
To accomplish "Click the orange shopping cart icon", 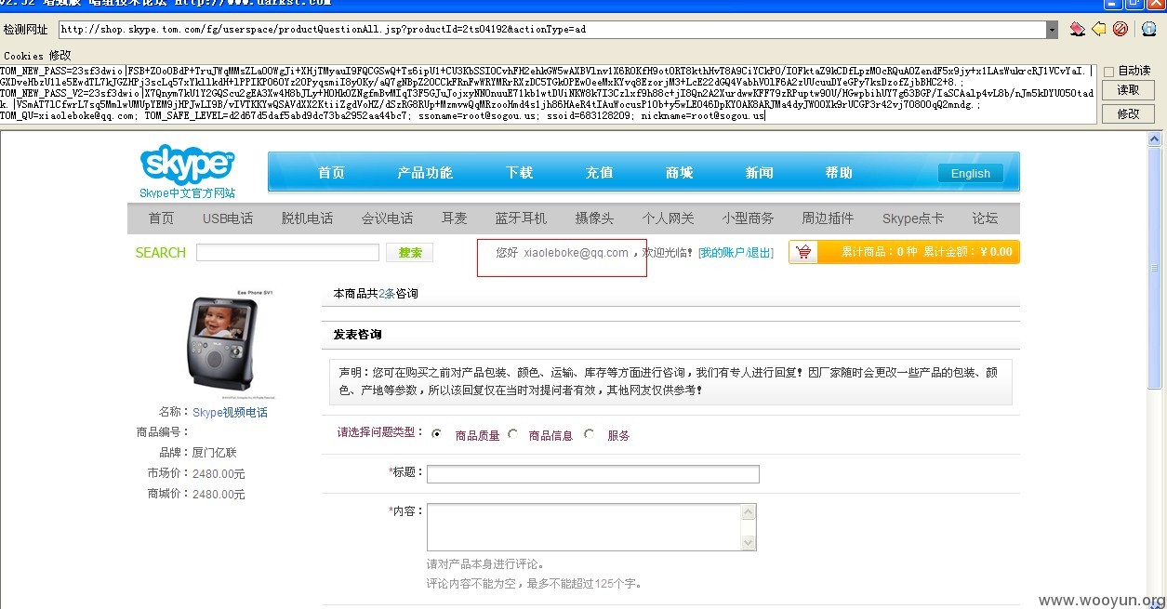I will (804, 252).
